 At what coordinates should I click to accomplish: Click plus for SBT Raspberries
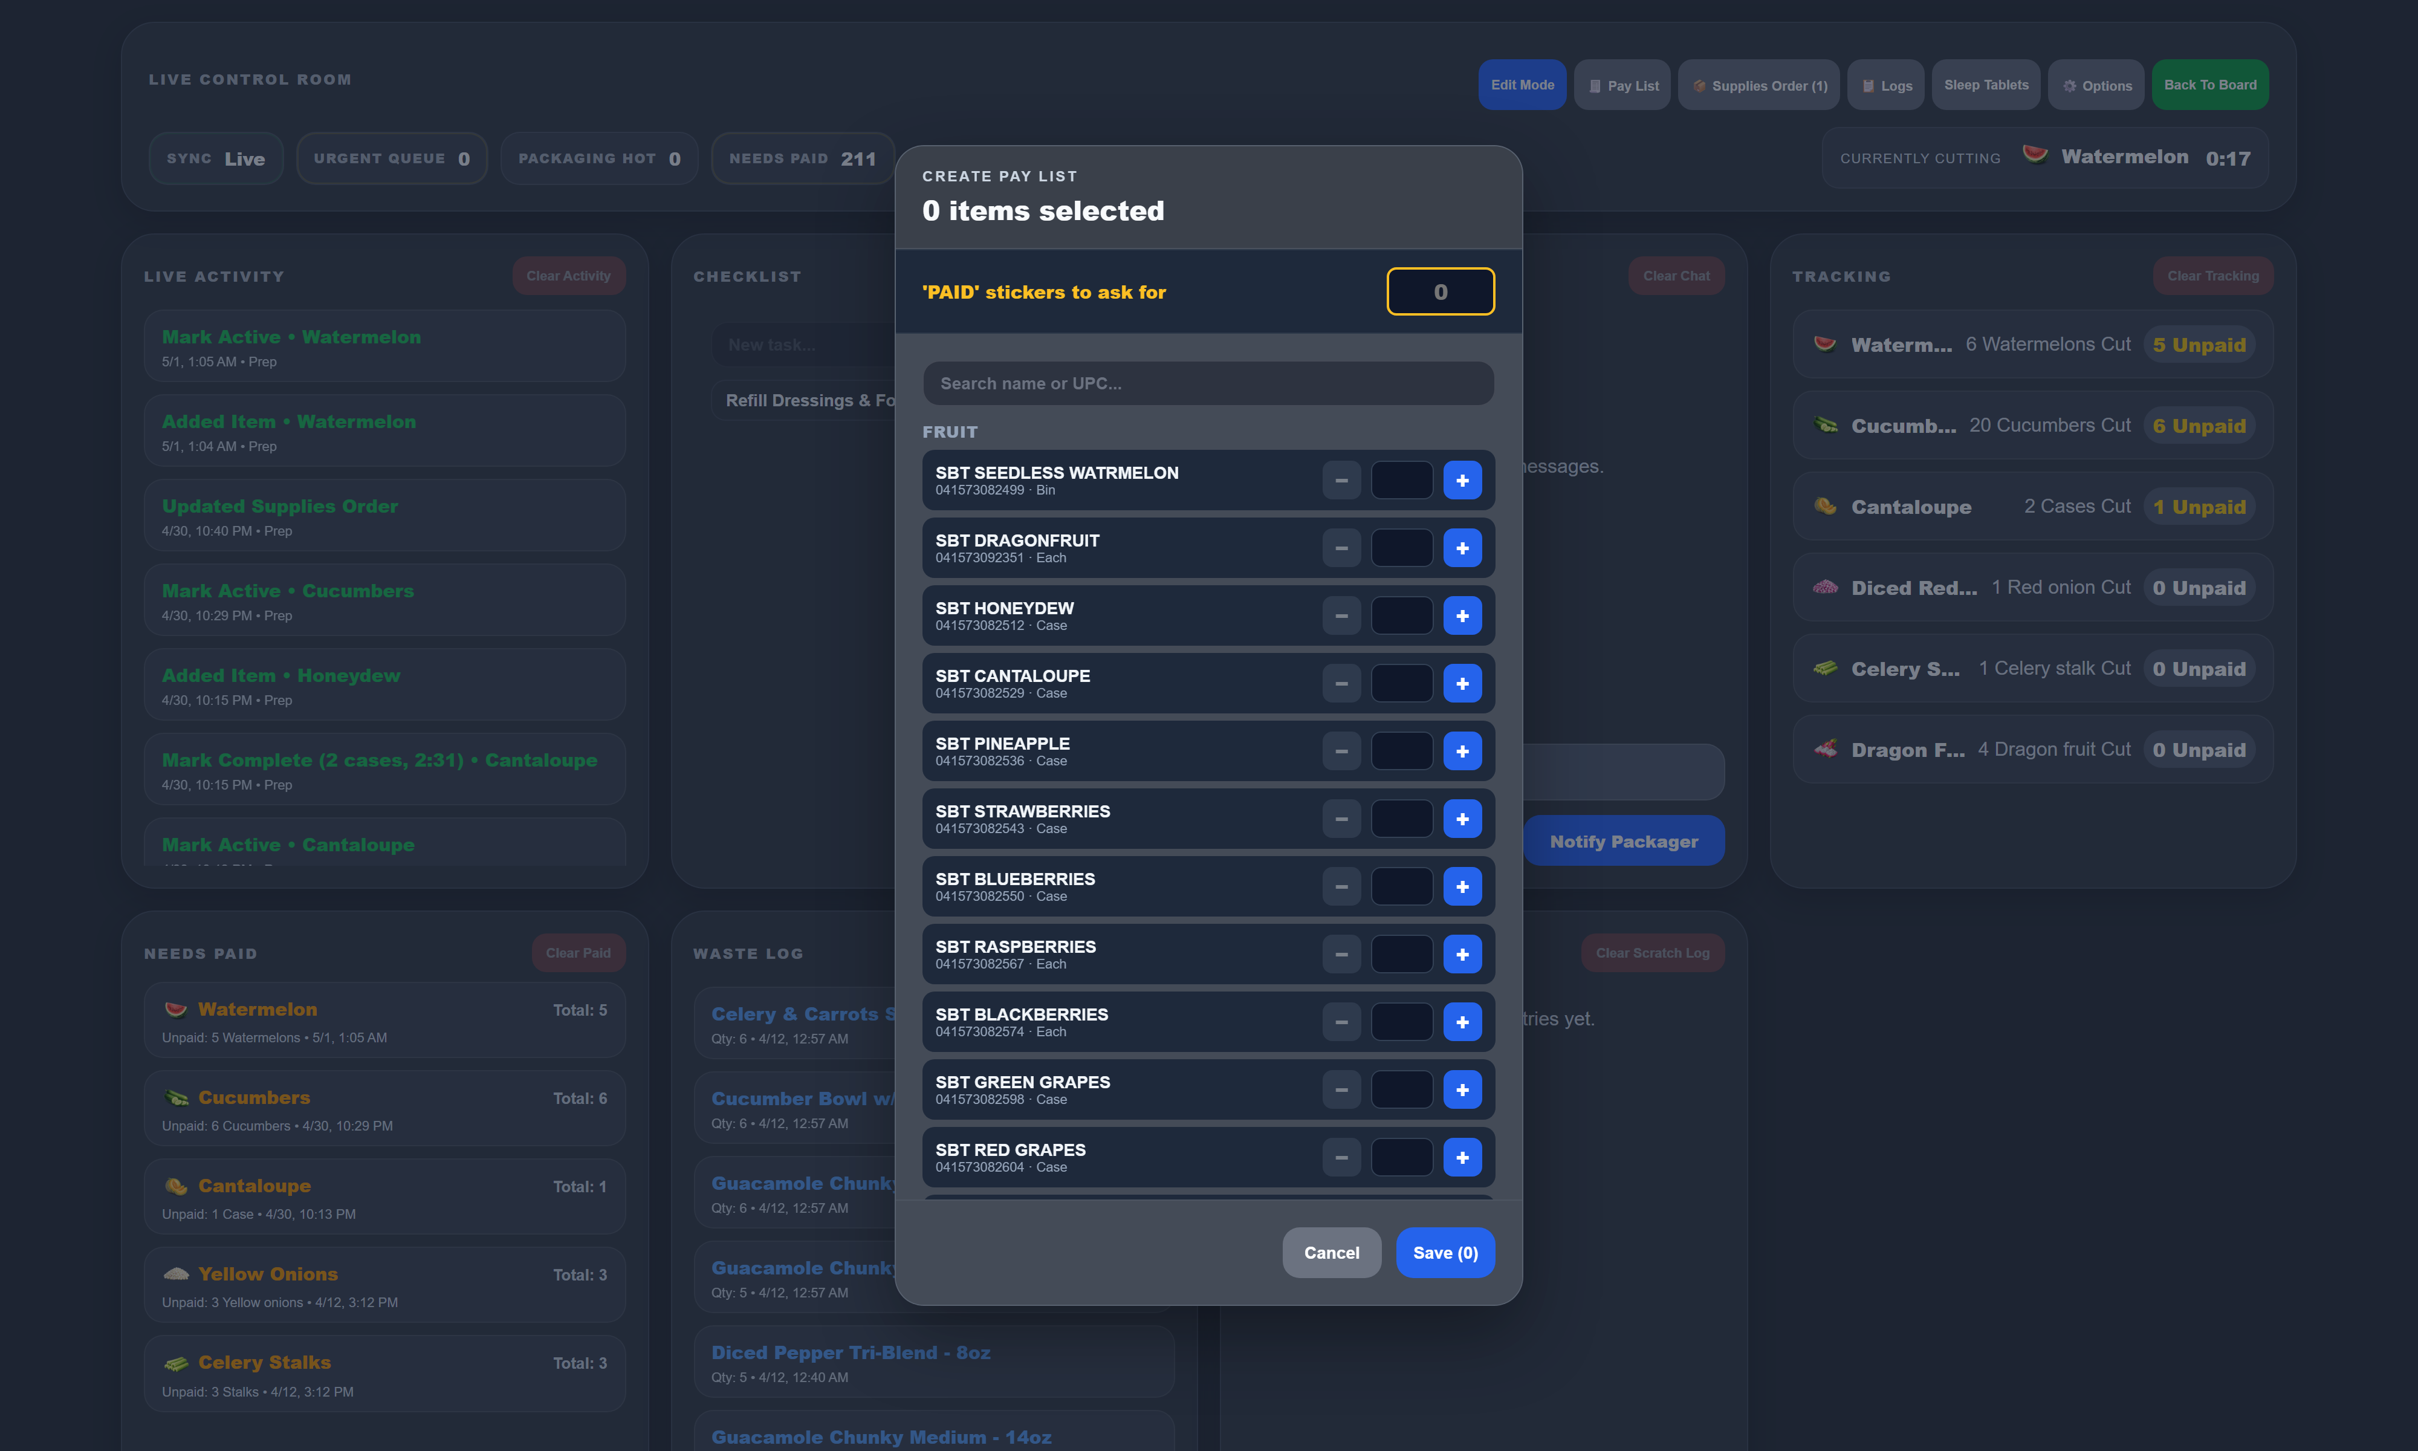(x=1462, y=954)
